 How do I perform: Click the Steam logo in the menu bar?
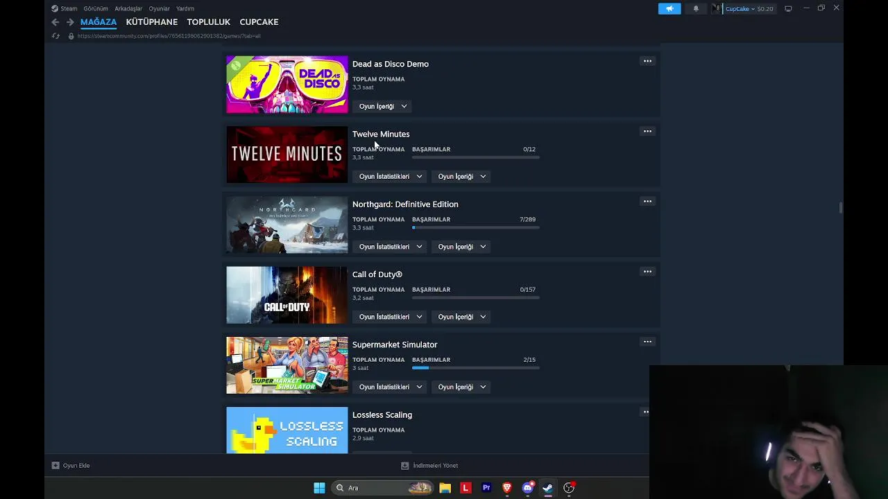[55, 8]
